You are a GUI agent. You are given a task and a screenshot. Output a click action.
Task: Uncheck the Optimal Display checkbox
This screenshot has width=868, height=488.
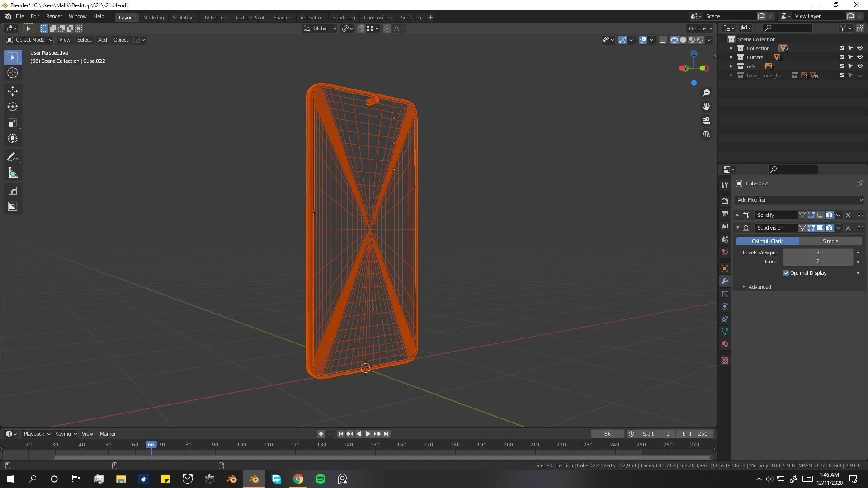coord(786,273)
